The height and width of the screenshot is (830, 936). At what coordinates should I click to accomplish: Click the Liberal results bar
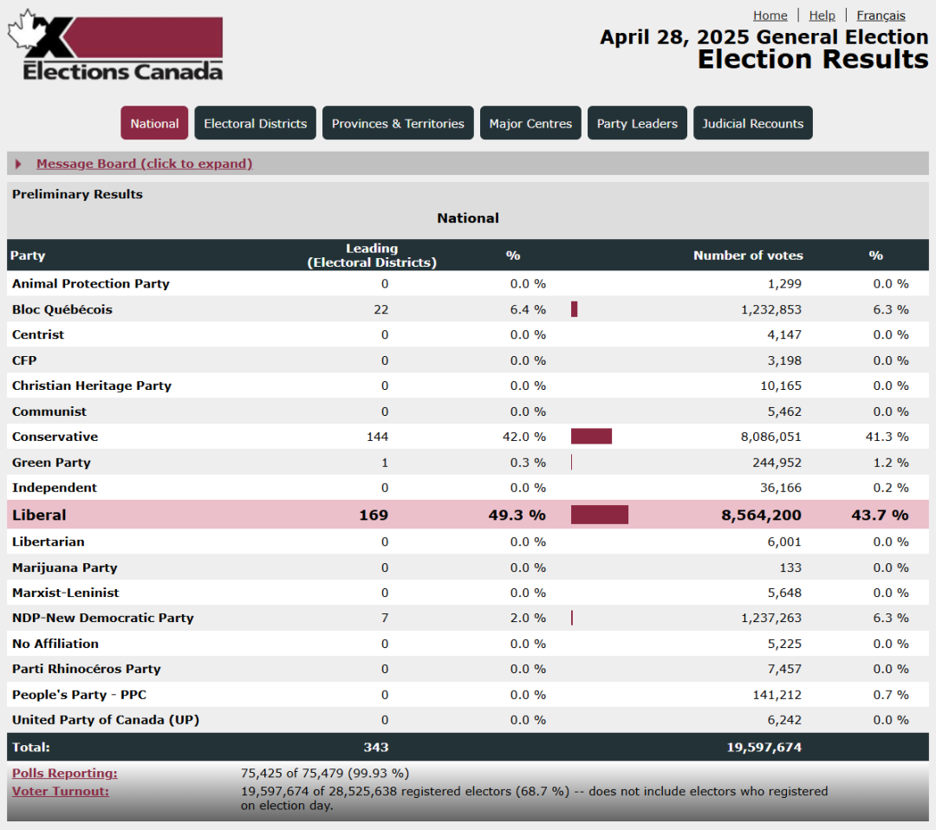[x=600, y=515]
